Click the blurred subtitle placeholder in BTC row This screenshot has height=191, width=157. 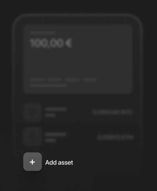point(50,115)
